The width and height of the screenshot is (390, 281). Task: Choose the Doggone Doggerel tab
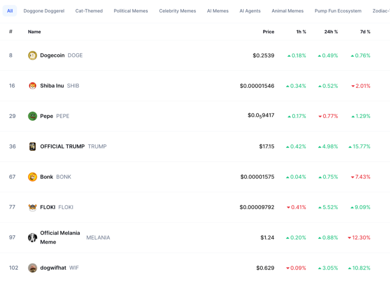click(44, 11)
